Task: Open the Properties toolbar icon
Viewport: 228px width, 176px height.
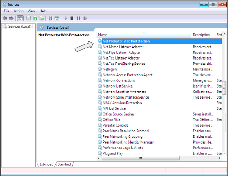Action: 28,18
